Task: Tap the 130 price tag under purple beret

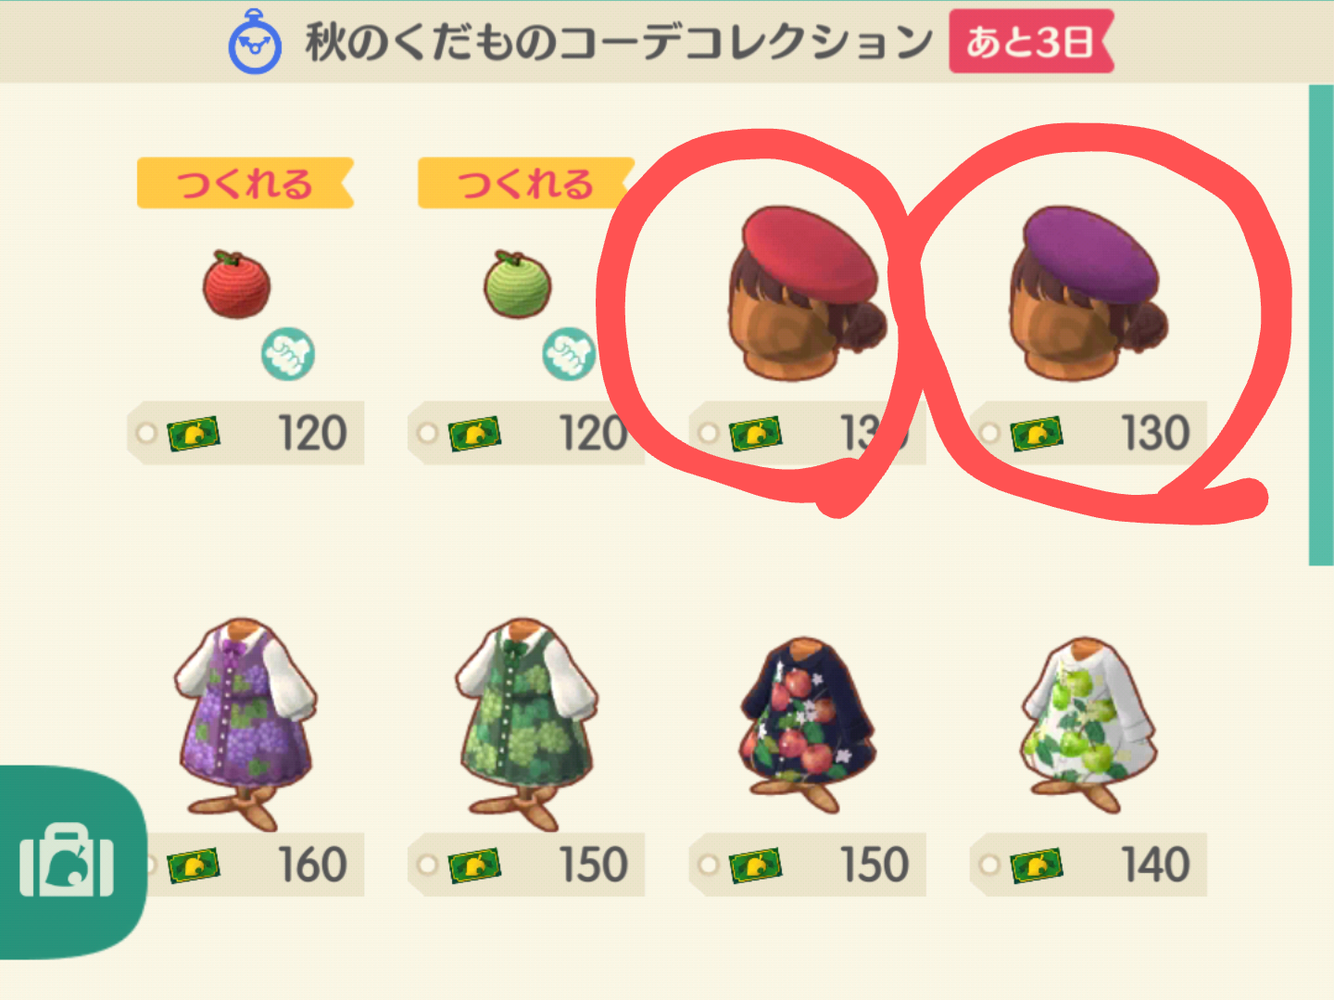Action: click(1089, 433)
